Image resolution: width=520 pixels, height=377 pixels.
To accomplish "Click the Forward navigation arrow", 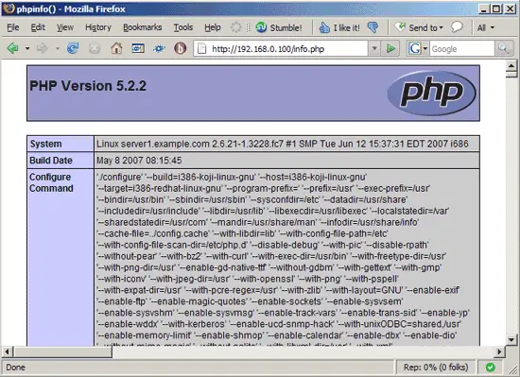I will (43, 49).
